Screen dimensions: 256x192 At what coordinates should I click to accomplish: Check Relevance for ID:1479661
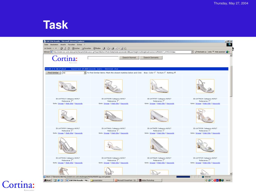click(x=118, y=131)
